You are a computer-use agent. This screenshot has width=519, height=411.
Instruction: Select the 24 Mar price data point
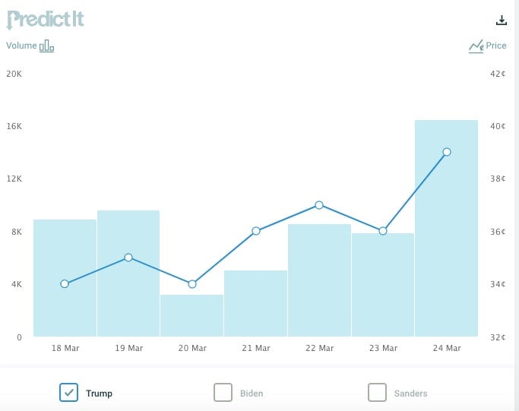point(447,152)
